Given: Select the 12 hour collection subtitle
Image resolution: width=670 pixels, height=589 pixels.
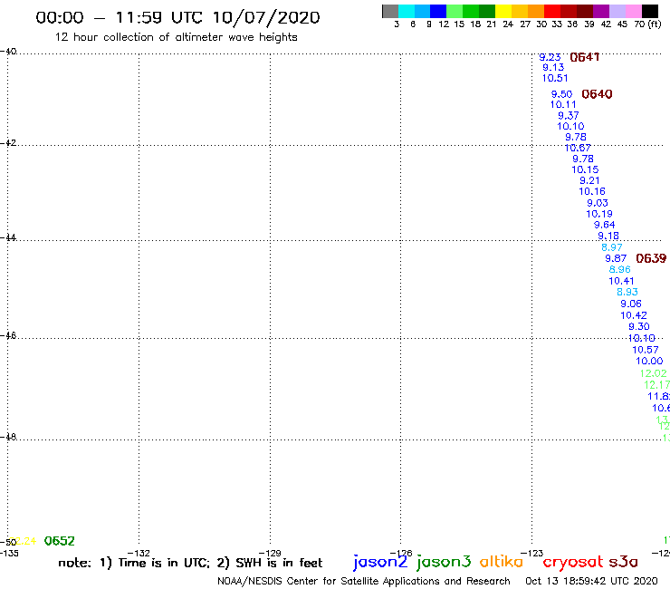Looking at the screenshot, I should 176,38.
